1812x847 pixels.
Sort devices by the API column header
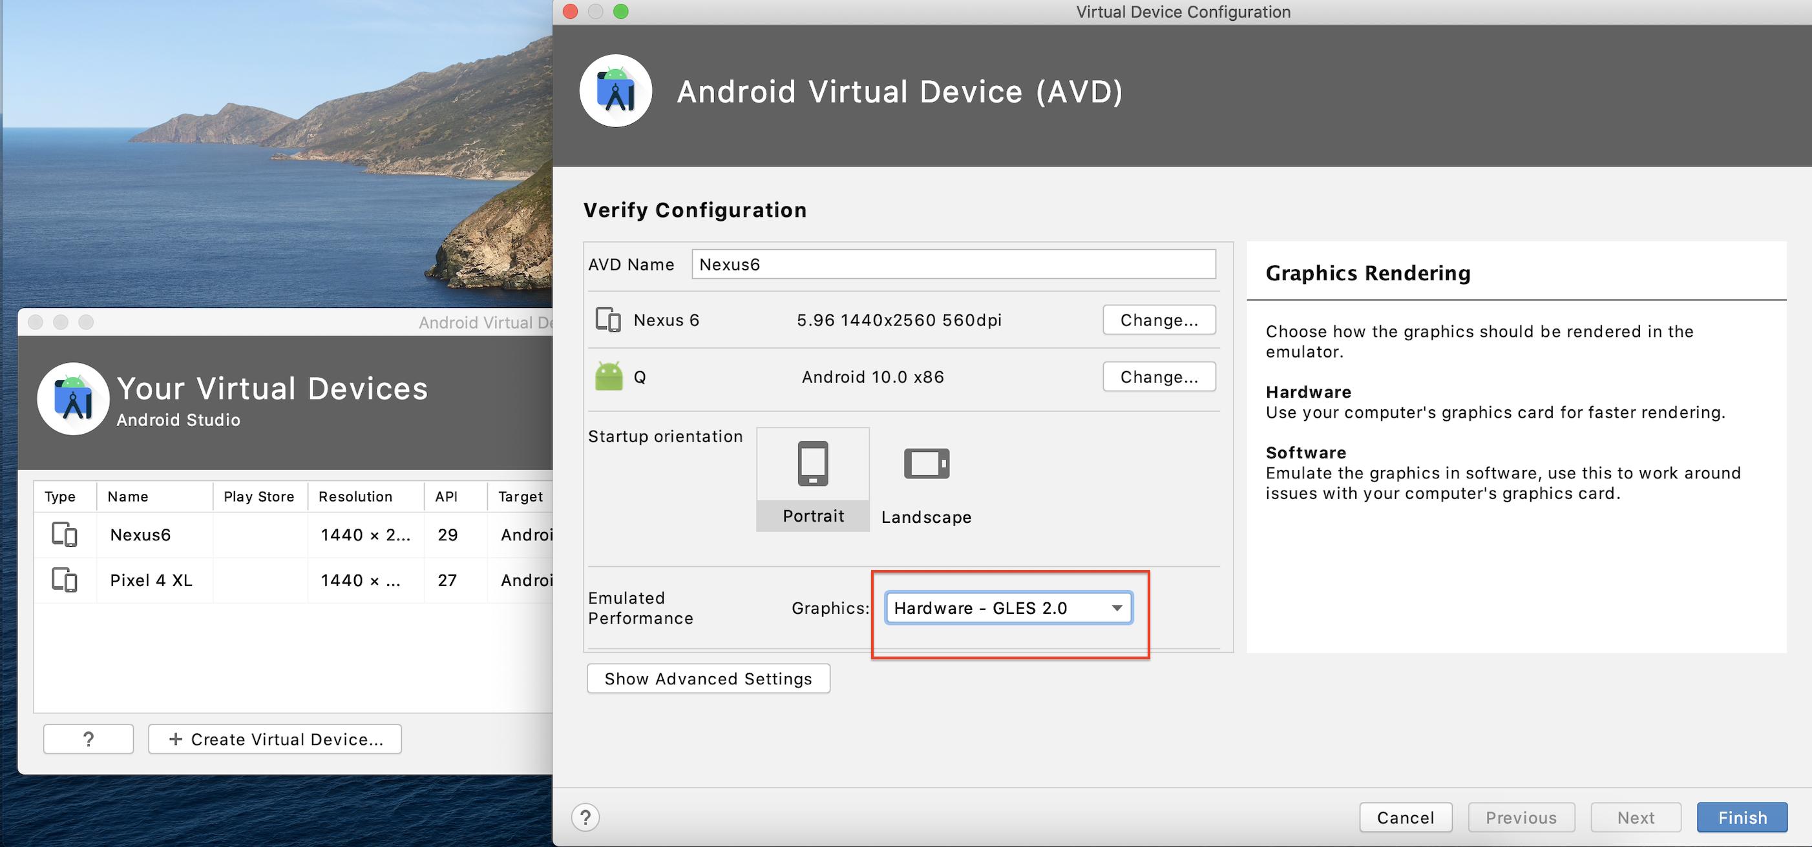(447, 496)
